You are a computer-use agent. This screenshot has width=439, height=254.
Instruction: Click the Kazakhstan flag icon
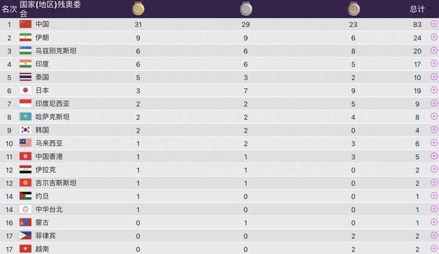[x=25, y=117]
